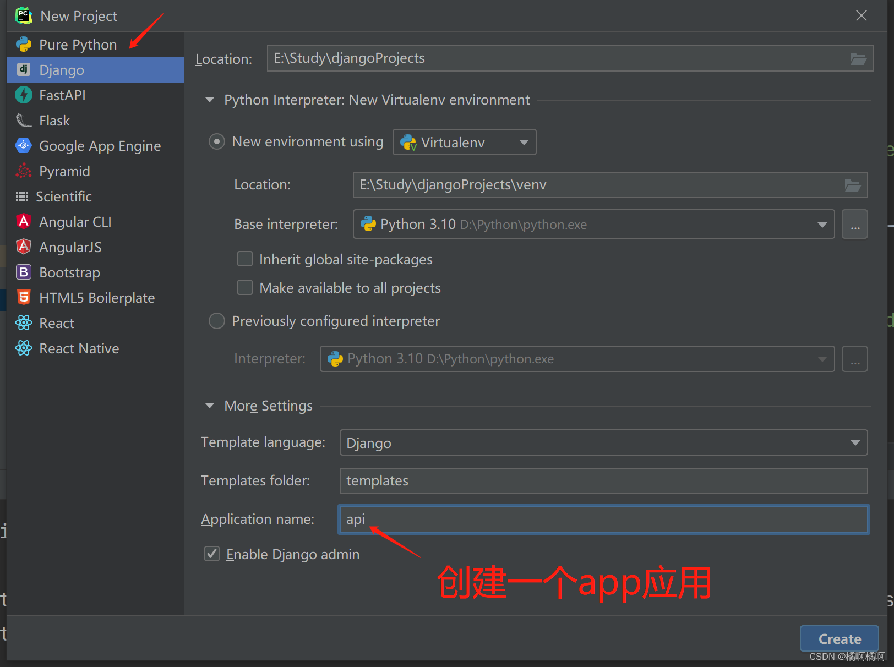Click the Templates folder input field
Screen dimensions: 894x667
(603, 481)
